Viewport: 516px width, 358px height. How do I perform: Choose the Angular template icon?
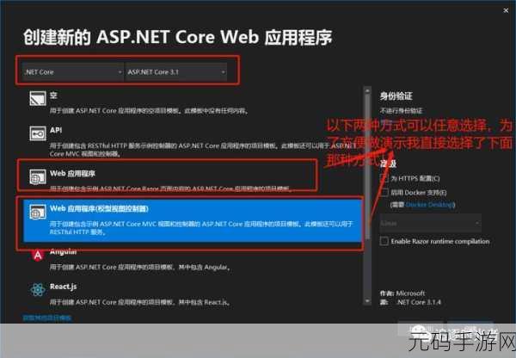[x=38, y=255]
